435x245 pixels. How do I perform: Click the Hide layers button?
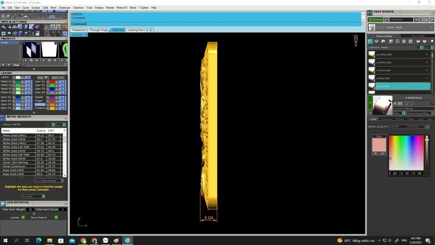tap(43, 78)
